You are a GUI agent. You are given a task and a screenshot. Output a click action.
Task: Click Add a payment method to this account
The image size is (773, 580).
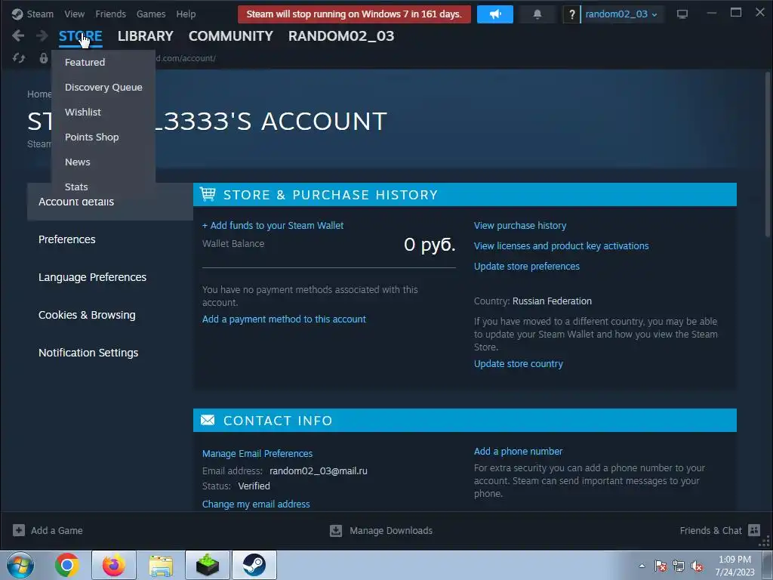[x=284, y=319]
